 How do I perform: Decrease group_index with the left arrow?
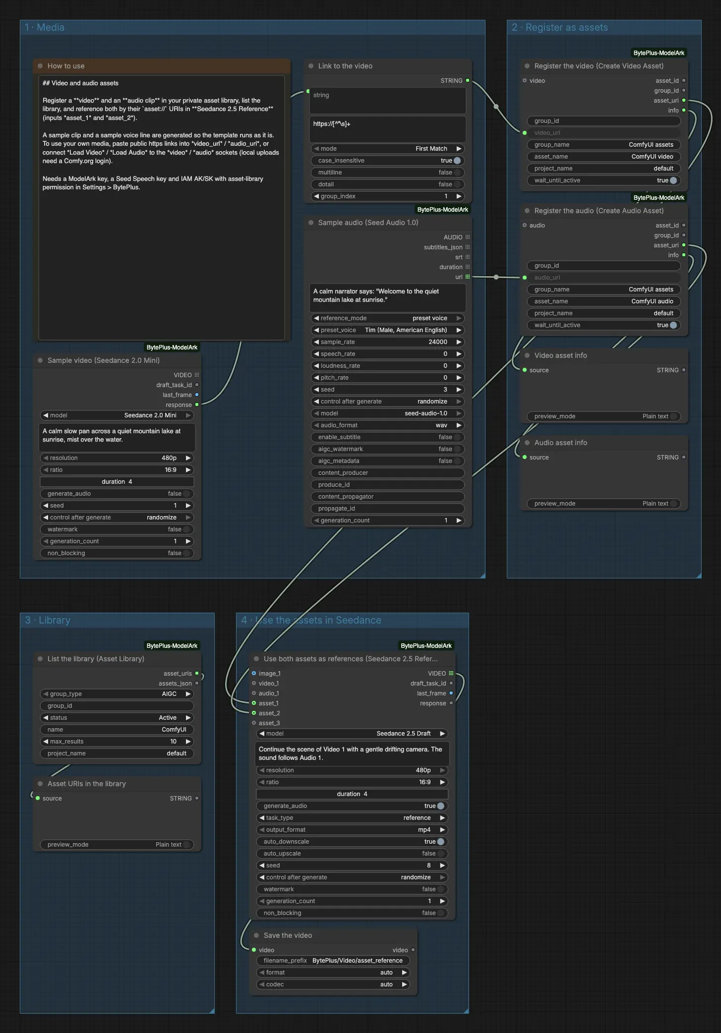coord(316,196)
